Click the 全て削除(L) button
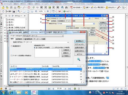128x95 pixels. (x=66, y=56)
